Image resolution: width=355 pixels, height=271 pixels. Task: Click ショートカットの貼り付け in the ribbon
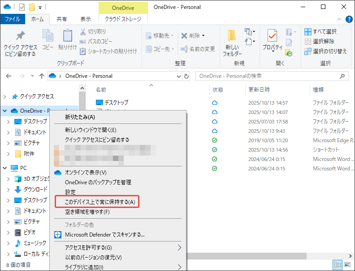tap(108, 51)
